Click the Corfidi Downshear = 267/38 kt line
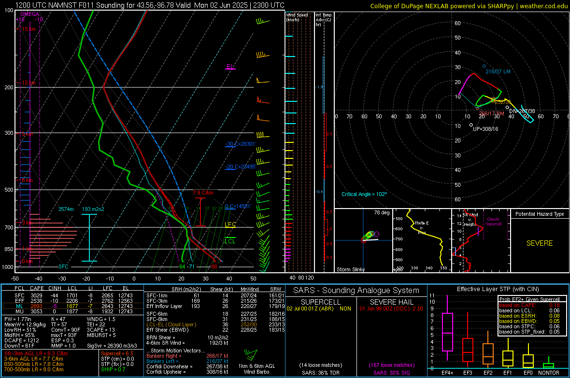570x378 pixels. tap(187, 367)
